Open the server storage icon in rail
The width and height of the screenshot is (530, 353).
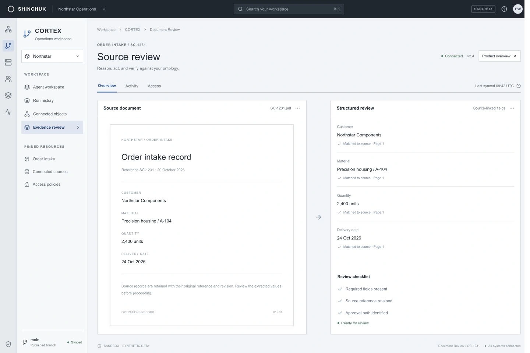8,63
